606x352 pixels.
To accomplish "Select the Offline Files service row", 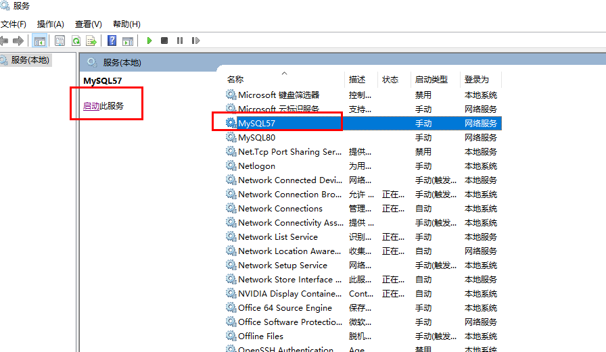I will 363,336.
